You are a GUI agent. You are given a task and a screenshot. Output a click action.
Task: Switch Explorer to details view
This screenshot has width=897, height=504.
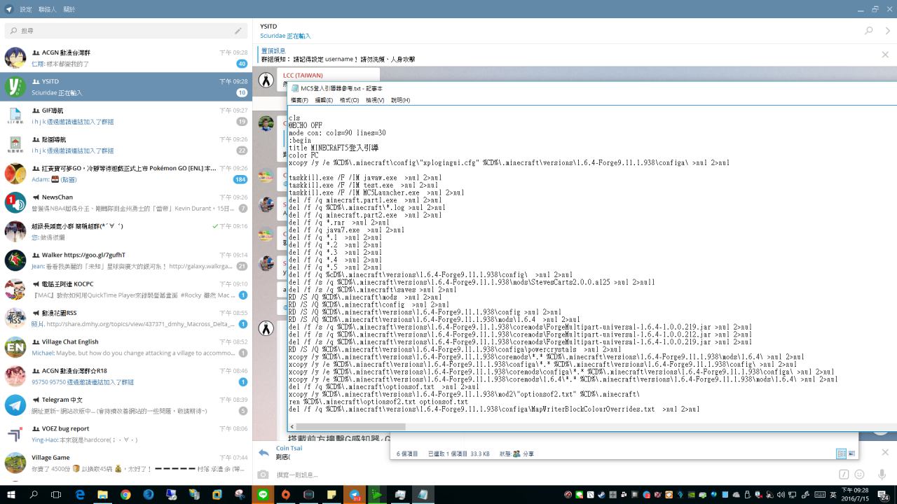click(x=841, y=454)
